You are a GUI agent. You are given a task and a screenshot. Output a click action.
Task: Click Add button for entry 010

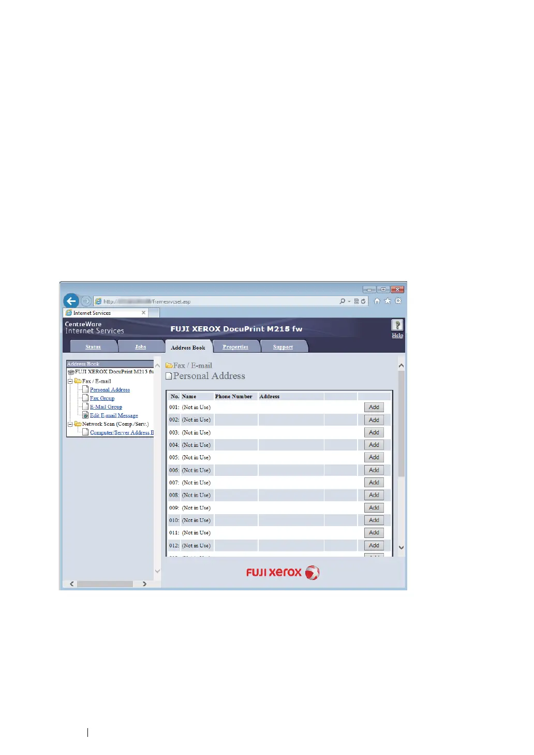coord(374,520)
